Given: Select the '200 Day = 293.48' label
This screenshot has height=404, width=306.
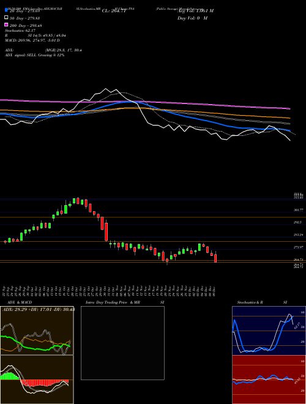Looking at the screenshot, I should pyautogui.click(x=26, y=26).
